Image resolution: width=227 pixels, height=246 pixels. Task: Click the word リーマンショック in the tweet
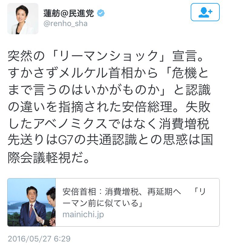click(x=109, y=56)
